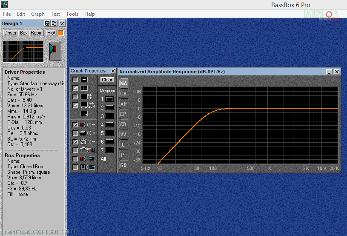Switch to the CD graph tab
This screenshot has width=347, height=236.
point(123,124)
